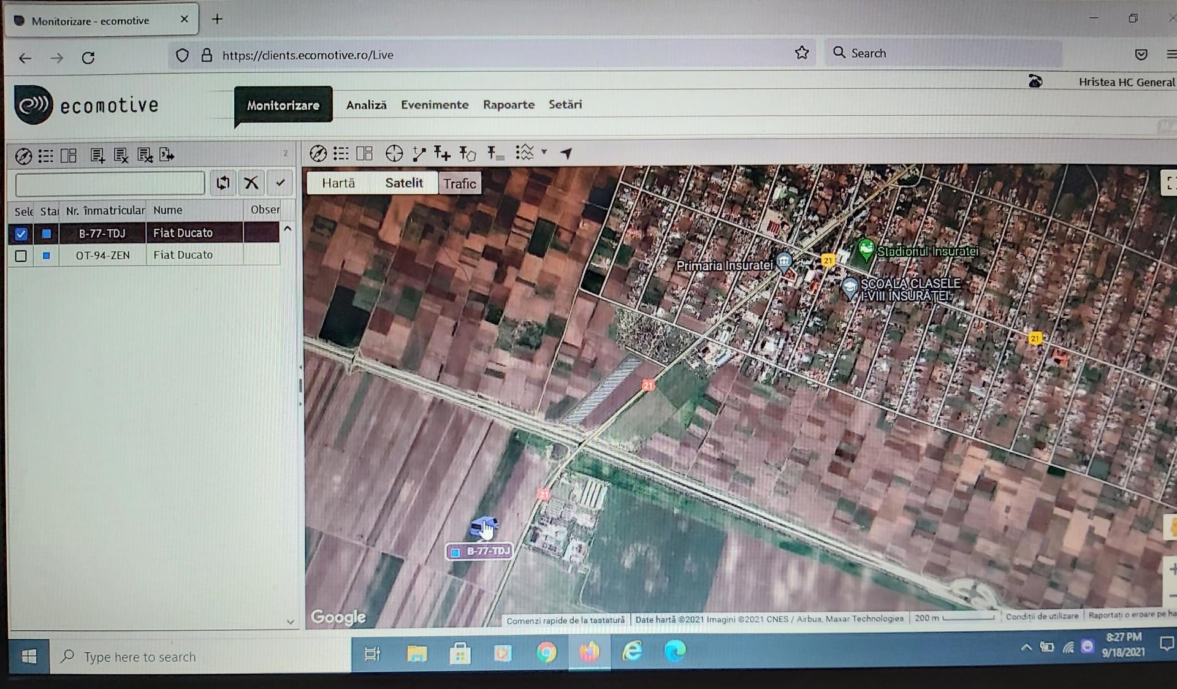The height and width of the screenshot is (689, 1177).
Task: Click the navigation arrow icon in map toolbar
Action: coord(566,153)
